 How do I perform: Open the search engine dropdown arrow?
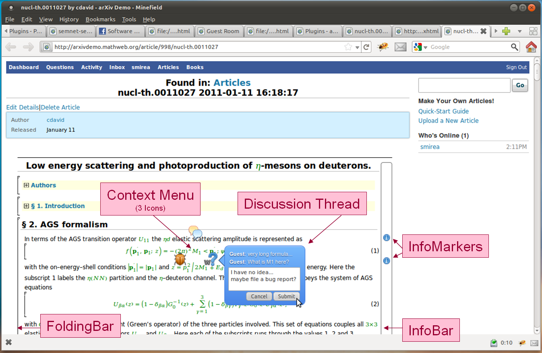click(x=425, y=47)
